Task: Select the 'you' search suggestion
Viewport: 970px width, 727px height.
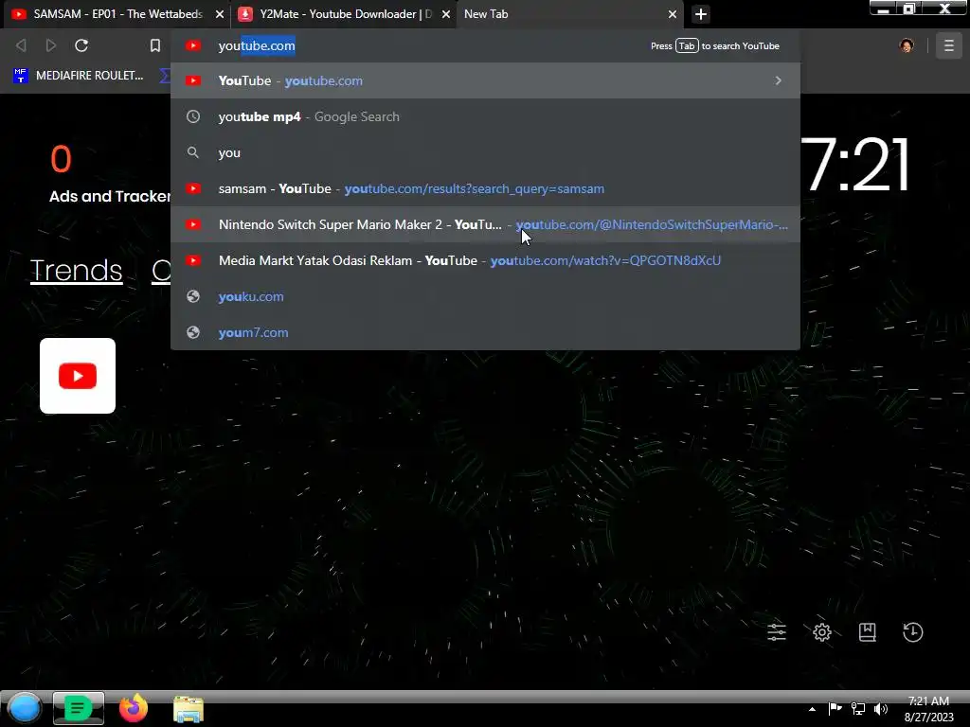Action: click(485, 152)
